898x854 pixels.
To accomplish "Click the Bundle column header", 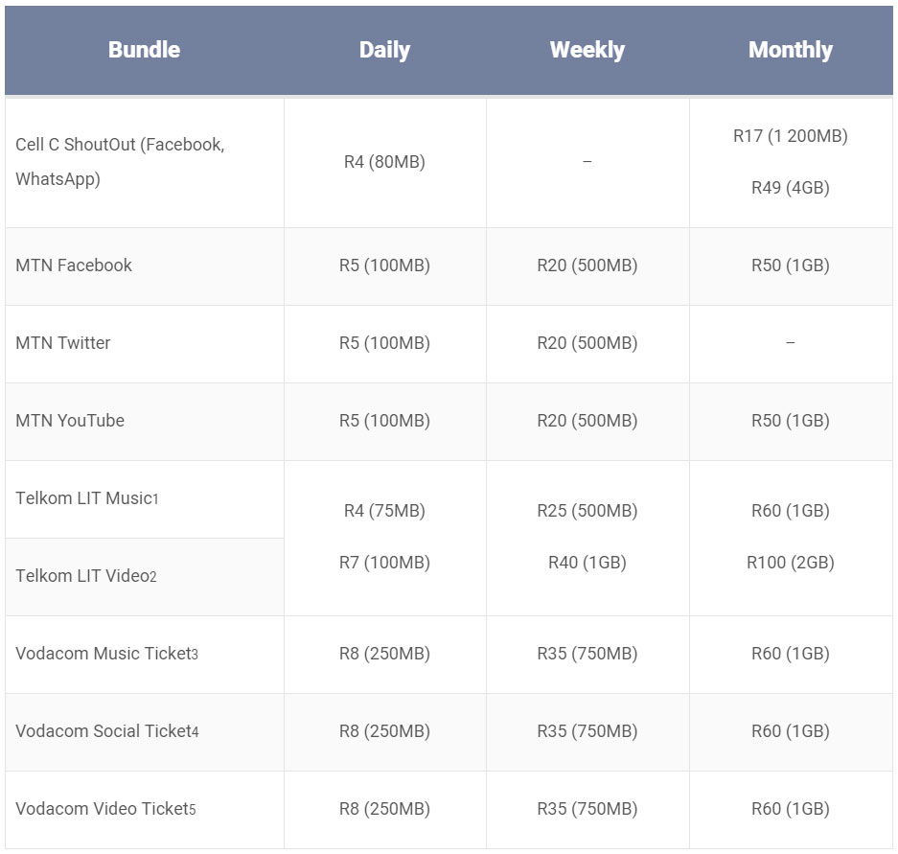I will pos(144,50).
